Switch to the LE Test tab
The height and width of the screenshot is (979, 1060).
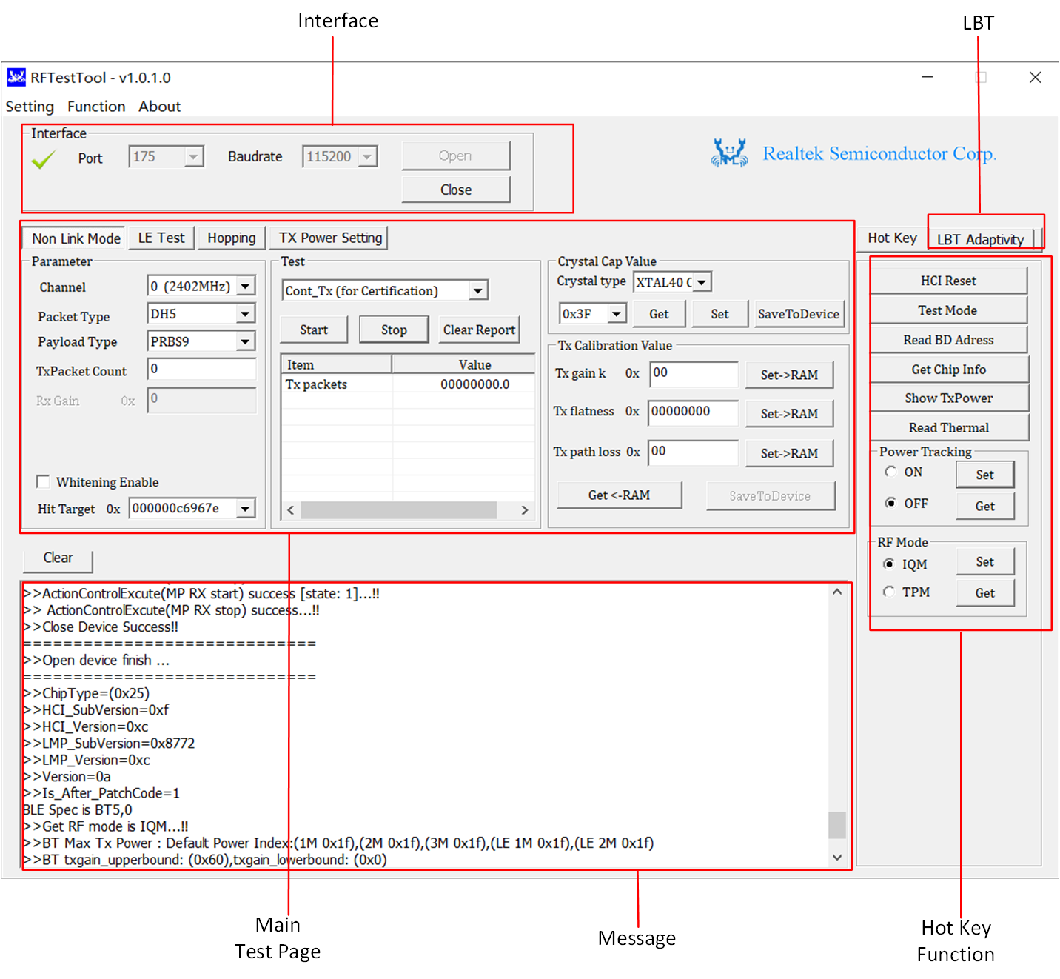(161, 238)
